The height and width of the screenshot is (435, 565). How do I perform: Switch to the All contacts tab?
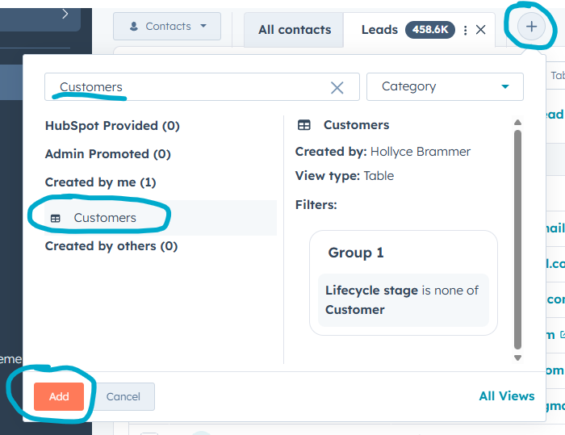point(295,30)
